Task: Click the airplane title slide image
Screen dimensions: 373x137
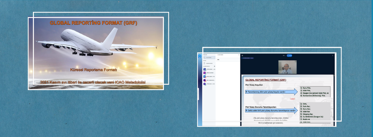Action: [x=96, y=53]
